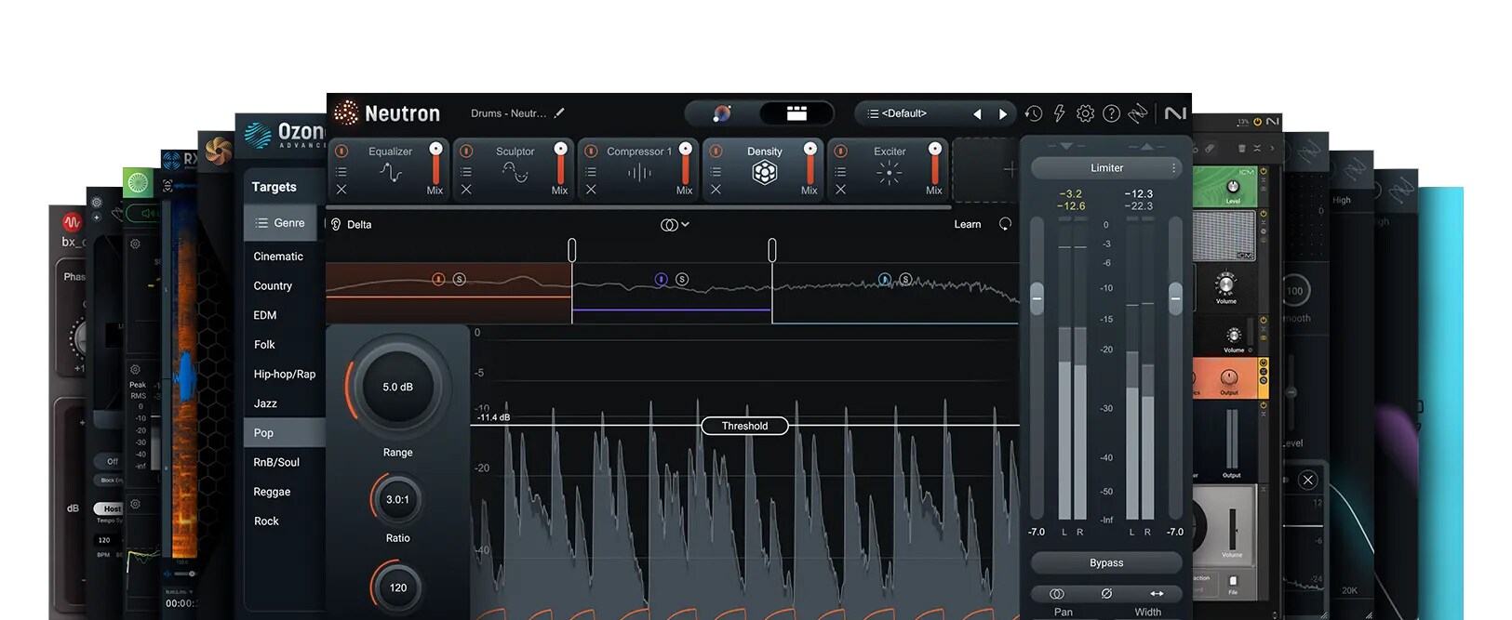The image size is (1512, 620).
Task: Click the lightning bolt icon in Neutron
Action: point(1059,113)
